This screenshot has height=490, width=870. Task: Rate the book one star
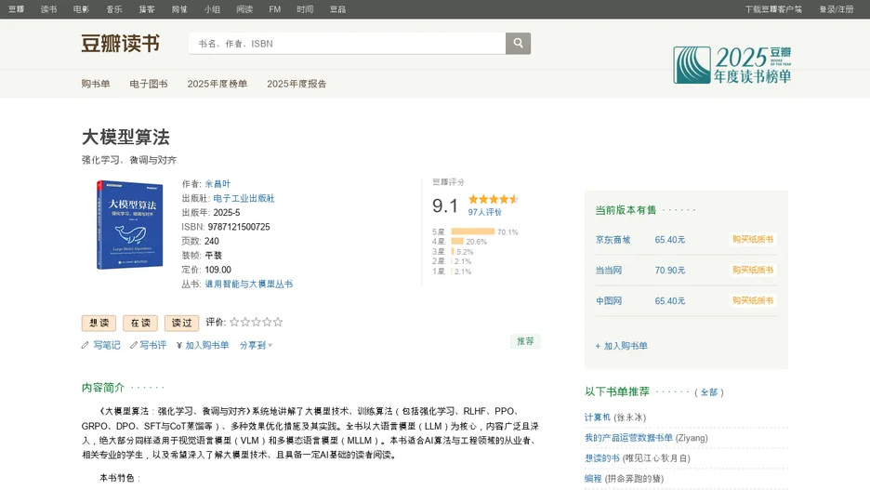(x=234, y=322)
